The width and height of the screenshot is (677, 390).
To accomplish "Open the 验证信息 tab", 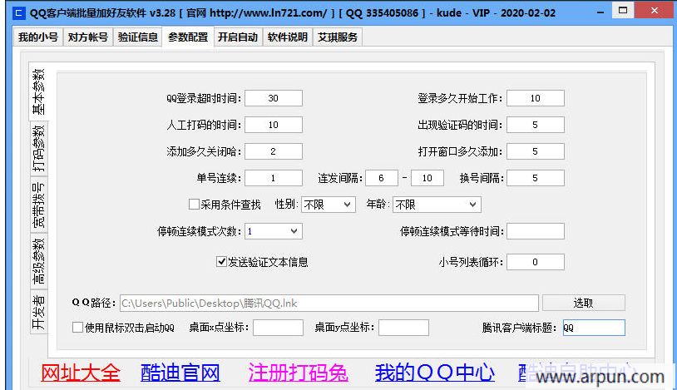I will pos(138,37).
